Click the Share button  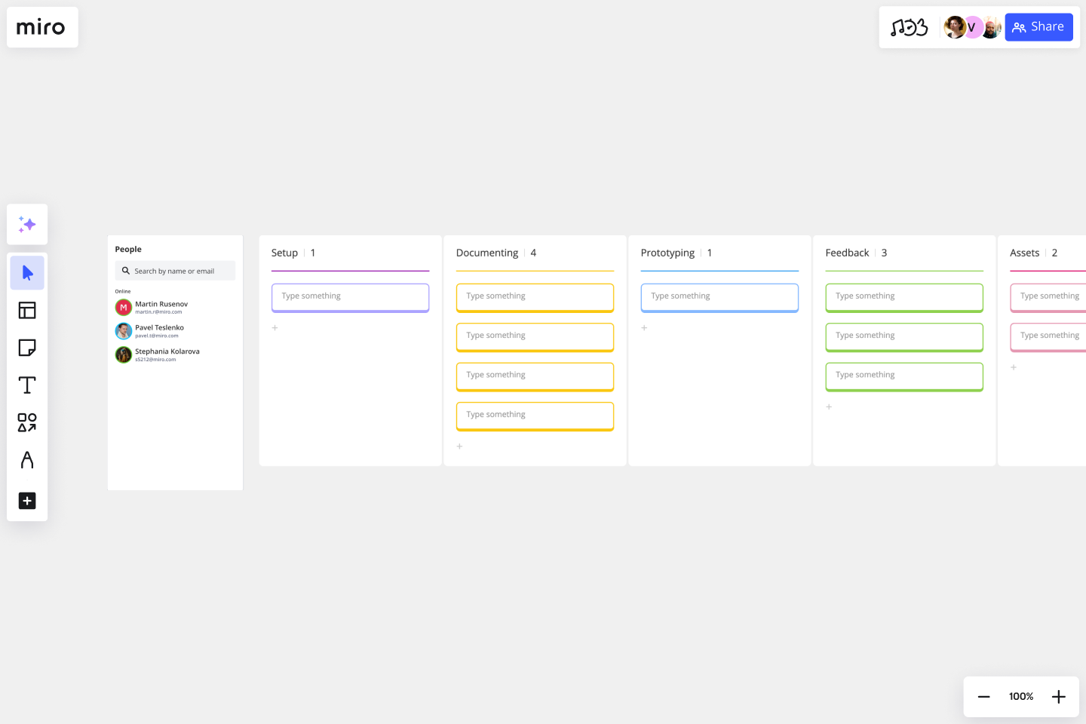point(1038,26)
